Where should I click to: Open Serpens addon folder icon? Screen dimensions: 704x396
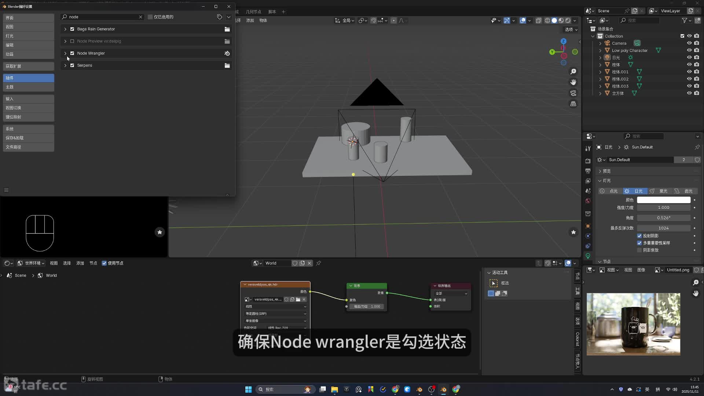coord(227,65)
